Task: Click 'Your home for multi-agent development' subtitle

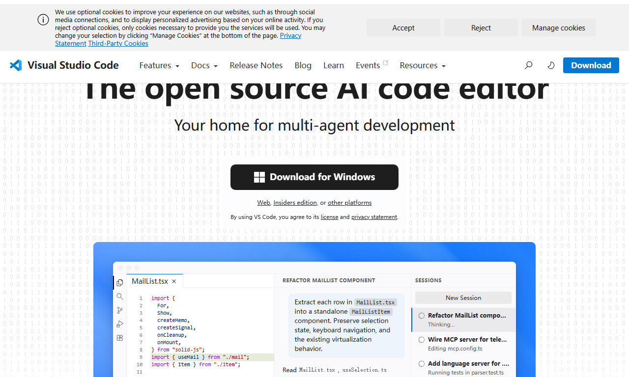Action: (314, 125)
